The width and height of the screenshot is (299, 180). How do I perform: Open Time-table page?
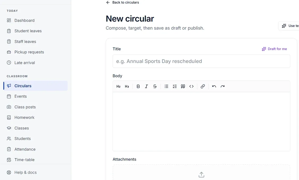click(x=36, y=160)
